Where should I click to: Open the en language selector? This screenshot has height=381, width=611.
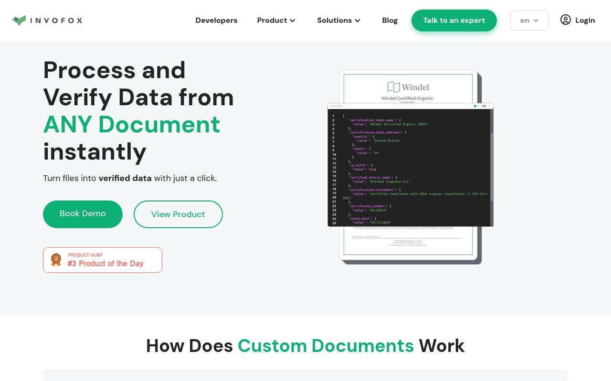click(529, 20)
